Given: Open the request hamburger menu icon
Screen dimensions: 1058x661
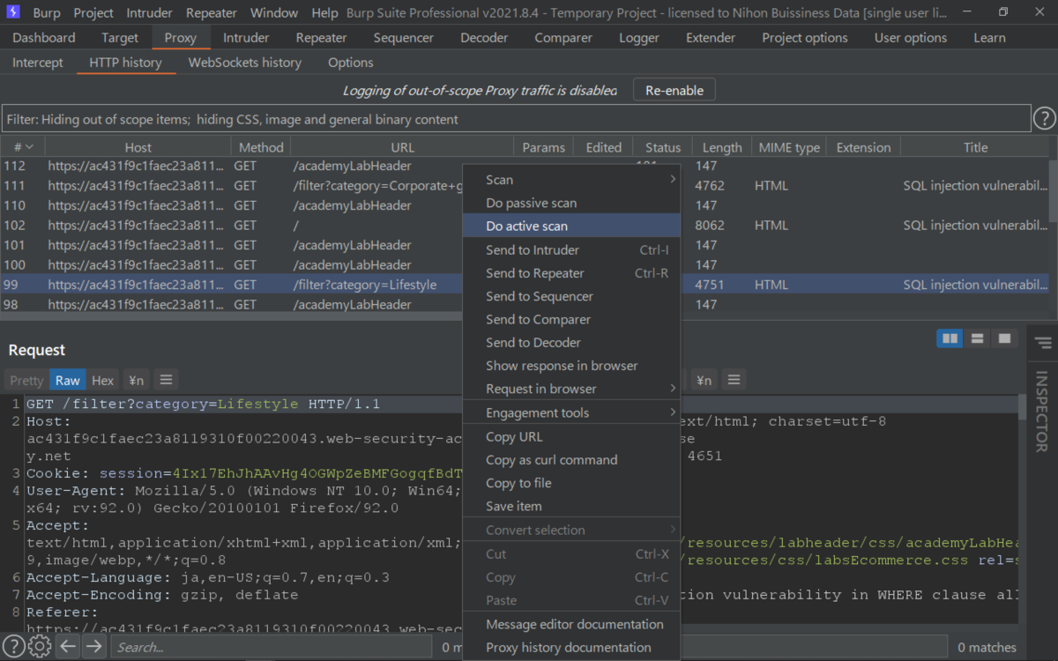Looking at the screenshot, I should pos(166,380).
